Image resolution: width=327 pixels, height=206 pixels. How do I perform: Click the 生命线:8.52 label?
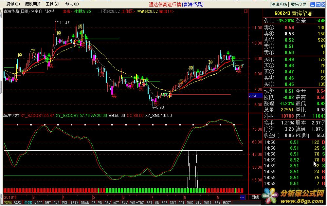[x=147, y=11]
